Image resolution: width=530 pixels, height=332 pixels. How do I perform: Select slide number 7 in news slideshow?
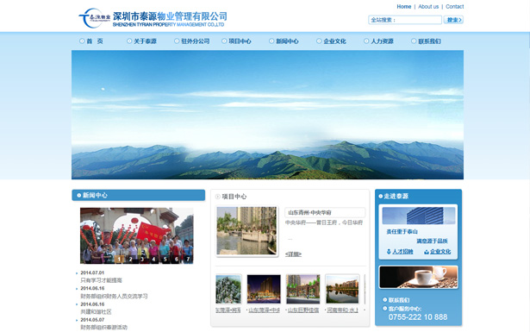pyautogui.click(x=188, y=260)
